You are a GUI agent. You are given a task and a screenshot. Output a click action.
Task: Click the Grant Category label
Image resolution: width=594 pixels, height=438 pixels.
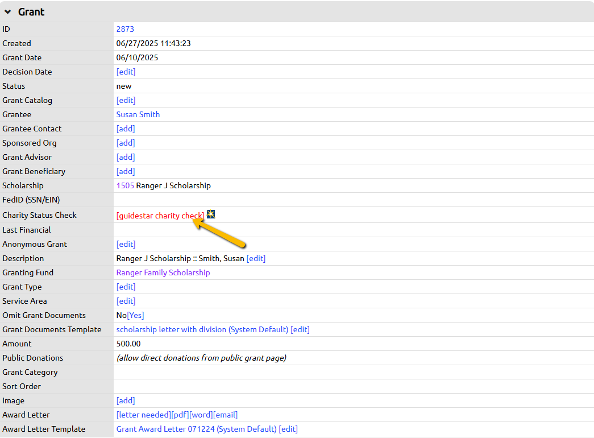pyautogui.click(x=30, y=373)
